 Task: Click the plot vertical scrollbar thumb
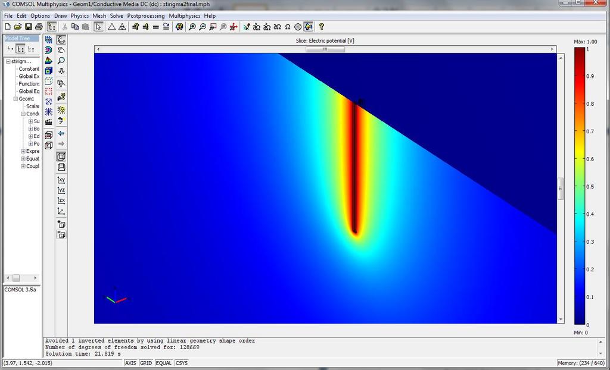tap(561, 189)
